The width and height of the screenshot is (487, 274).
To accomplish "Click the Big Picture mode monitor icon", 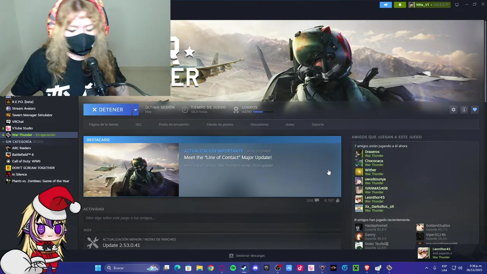I will click(x=457, y=5).
